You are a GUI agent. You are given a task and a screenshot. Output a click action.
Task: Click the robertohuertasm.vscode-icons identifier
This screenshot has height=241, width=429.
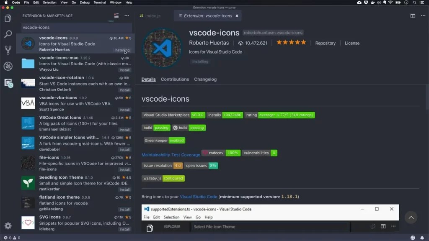(x=273, y=33)
